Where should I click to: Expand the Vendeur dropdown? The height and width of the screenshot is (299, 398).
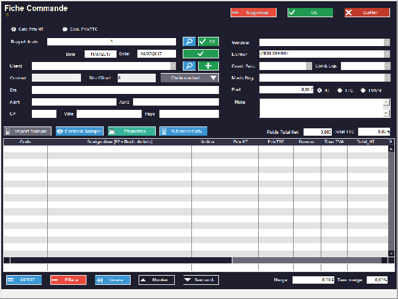tap(387, 42)
